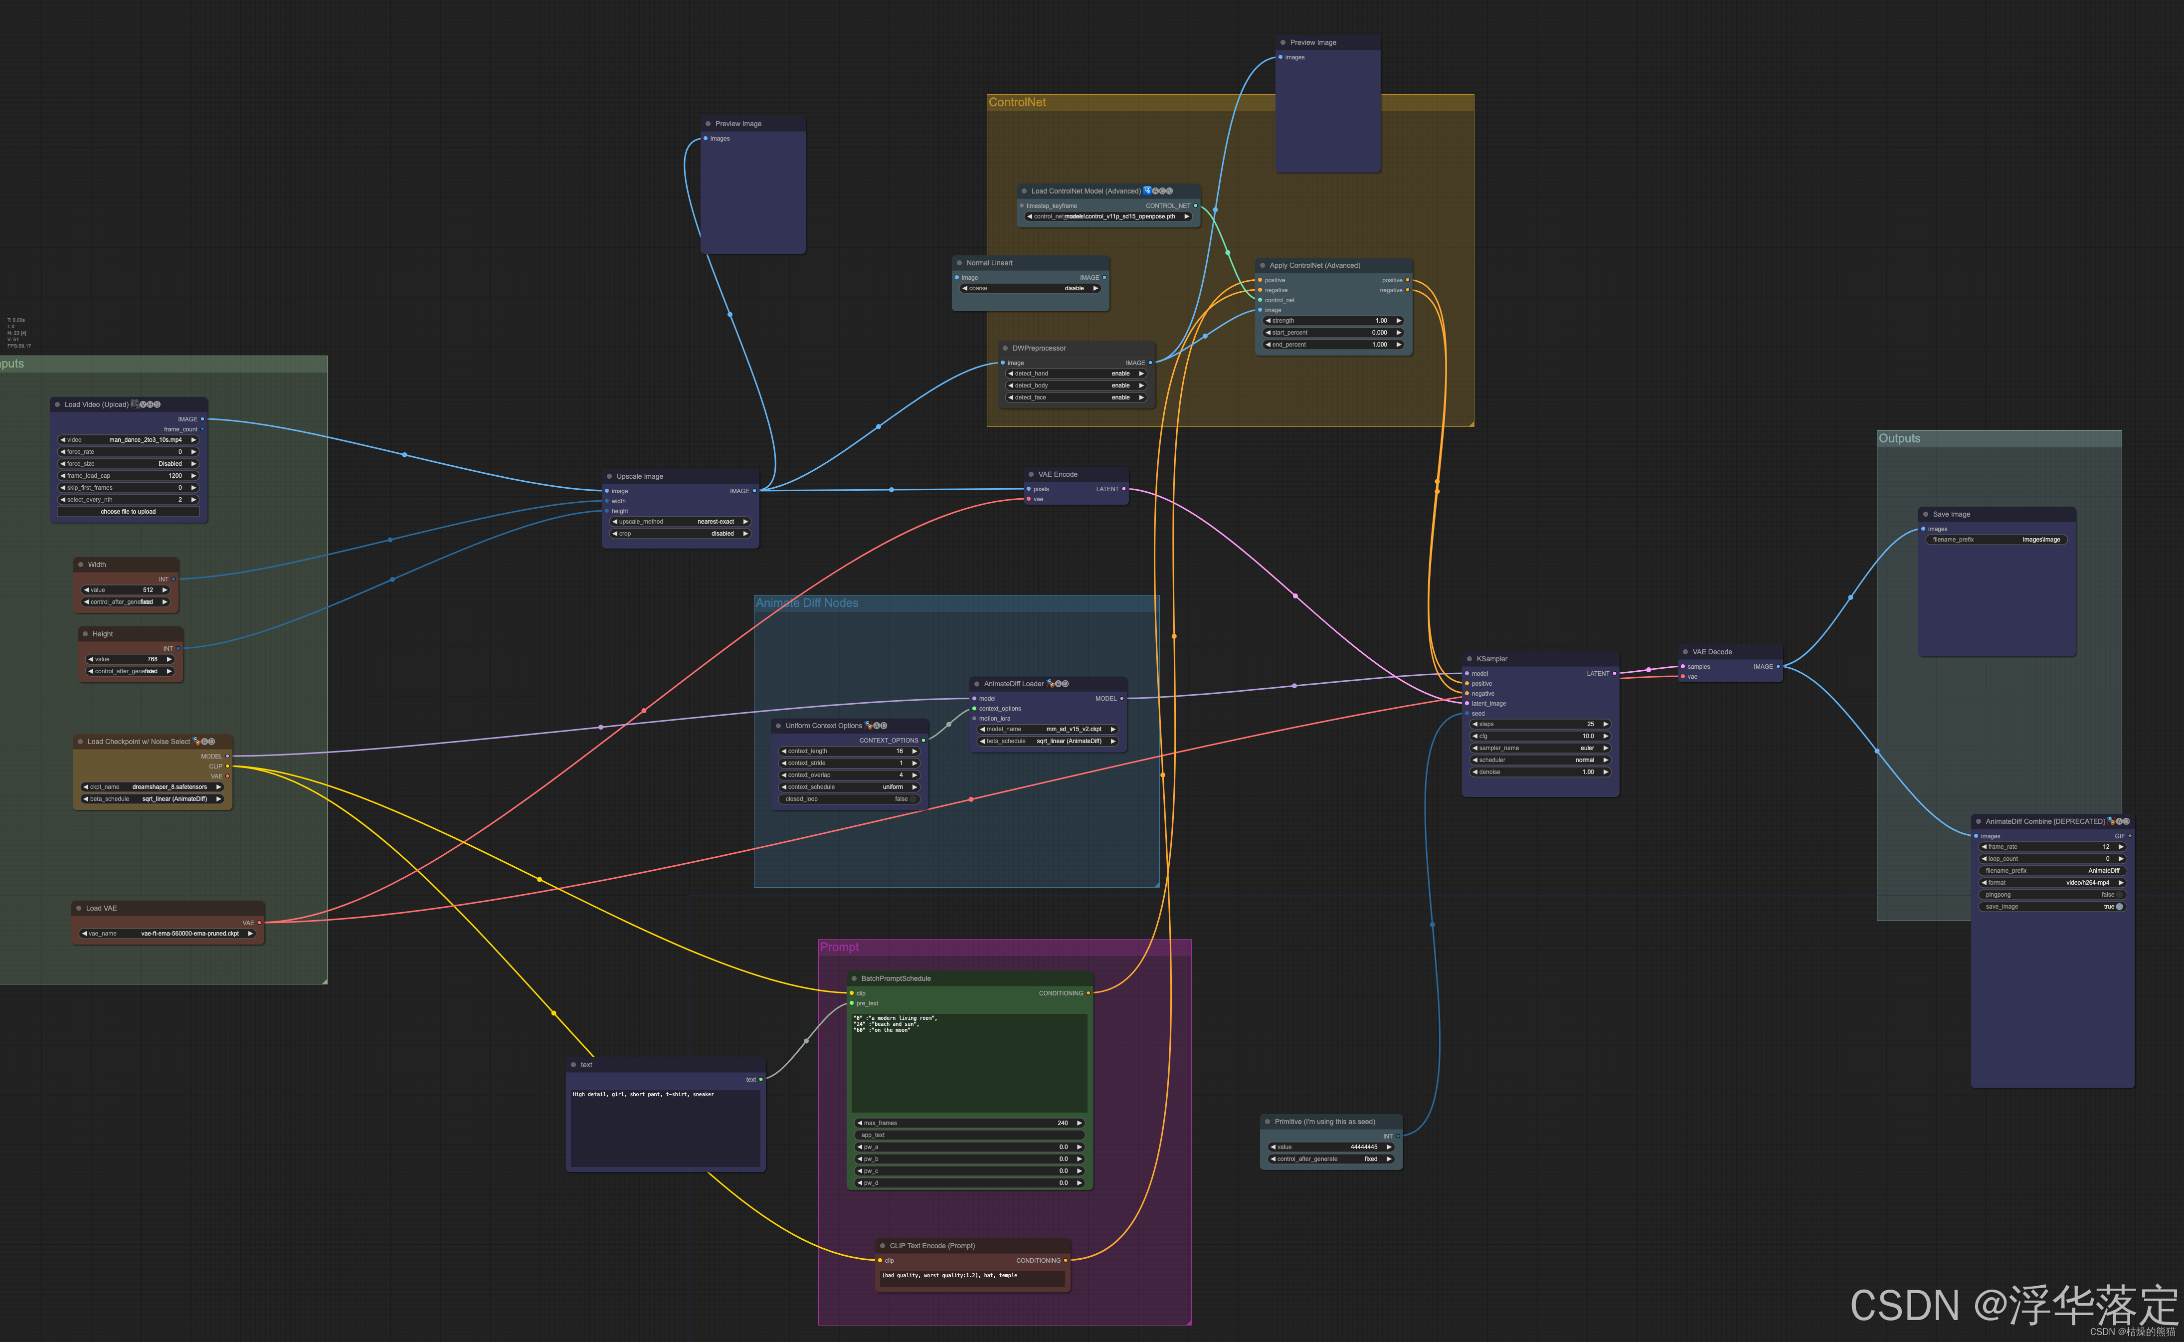The width and height of the screenshot is (2184, 1342).
Task: Click the Load Video (Upload) node collapse dot
Action: 58,404
